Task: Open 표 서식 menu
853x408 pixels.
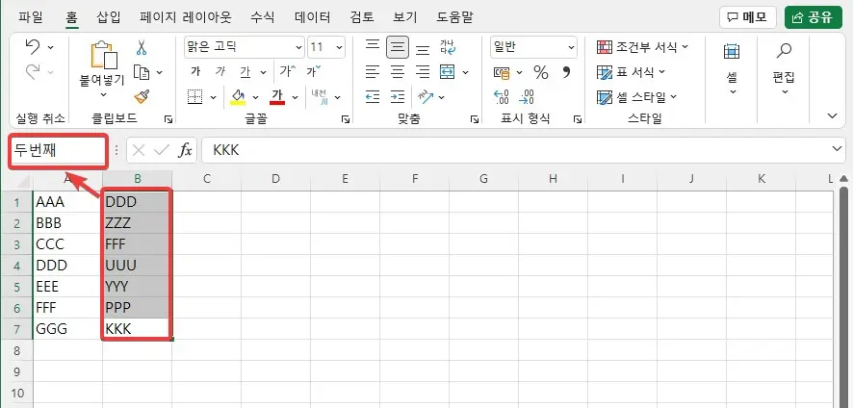Action: (x=631, y=72)
